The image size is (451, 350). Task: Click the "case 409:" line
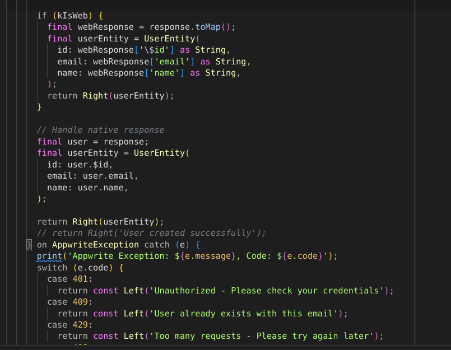tap(70, 302)
